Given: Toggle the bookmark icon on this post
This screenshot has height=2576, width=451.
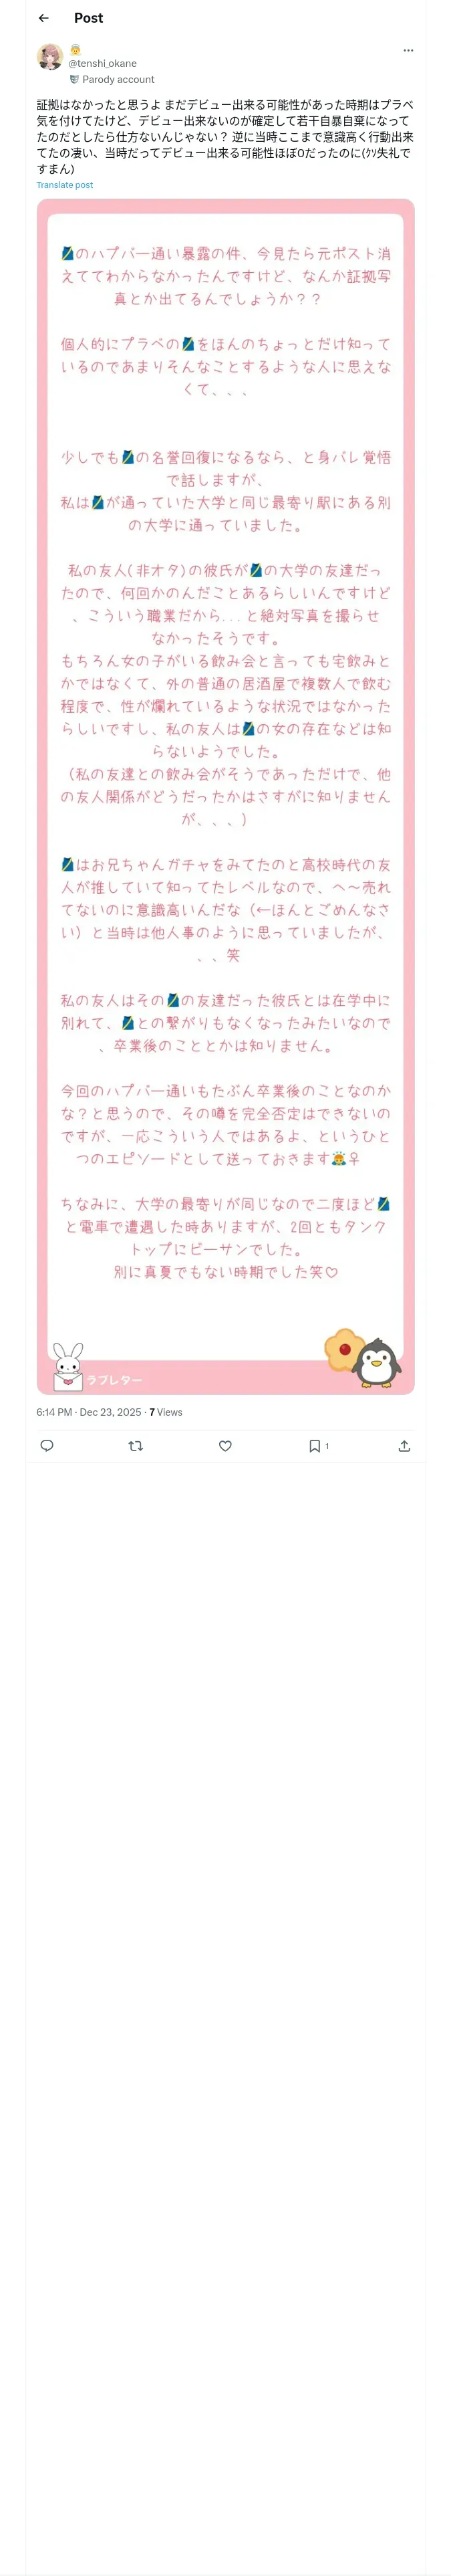Looking at the screenshot, I should coord(314,1446).
